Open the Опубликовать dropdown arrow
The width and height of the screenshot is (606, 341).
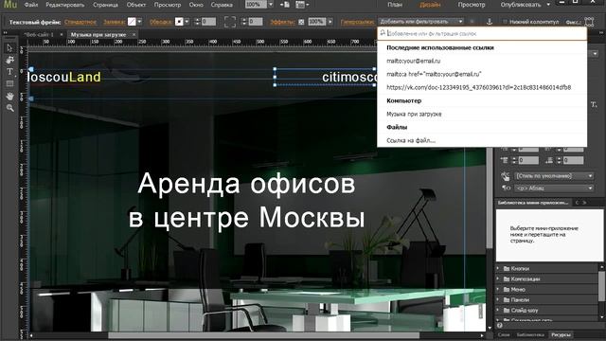pos(548,5)
